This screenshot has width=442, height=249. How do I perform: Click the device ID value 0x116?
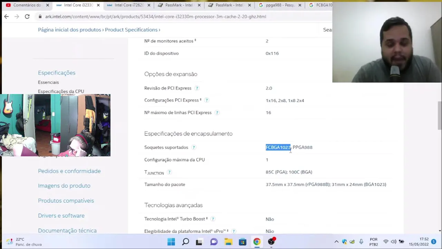click(272, 53)
